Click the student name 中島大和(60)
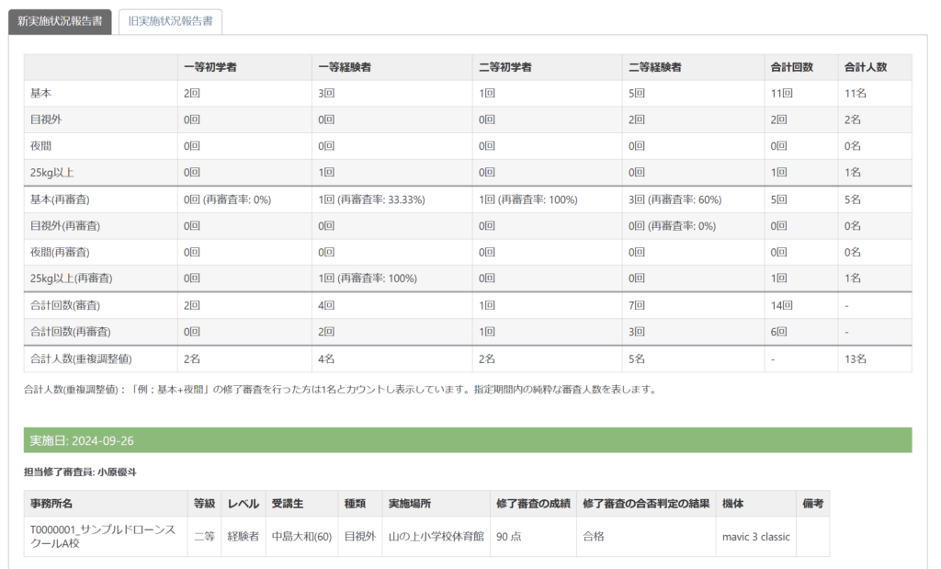Image resolution: width=941 pixels, height=569 pixels. click(x=301, y=537)
